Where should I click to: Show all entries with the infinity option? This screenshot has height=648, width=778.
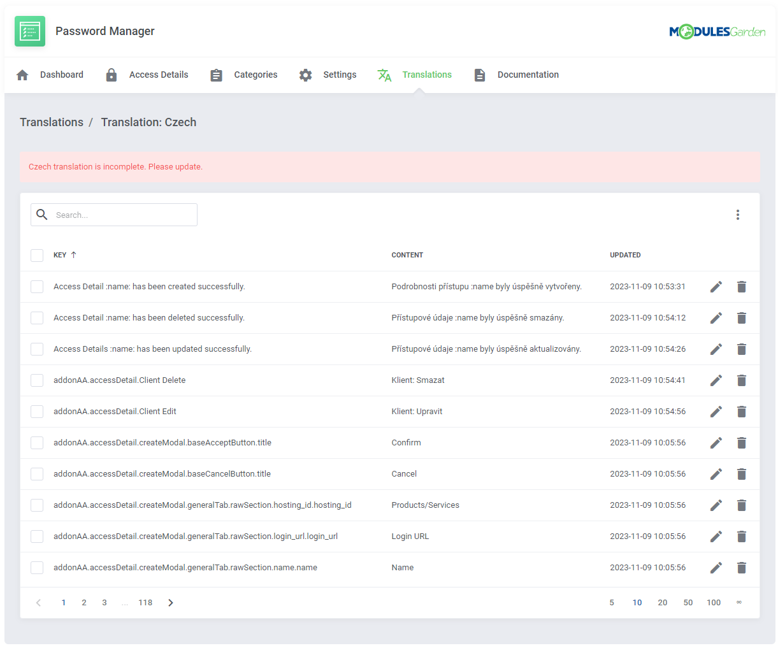(x=739, y=603)
